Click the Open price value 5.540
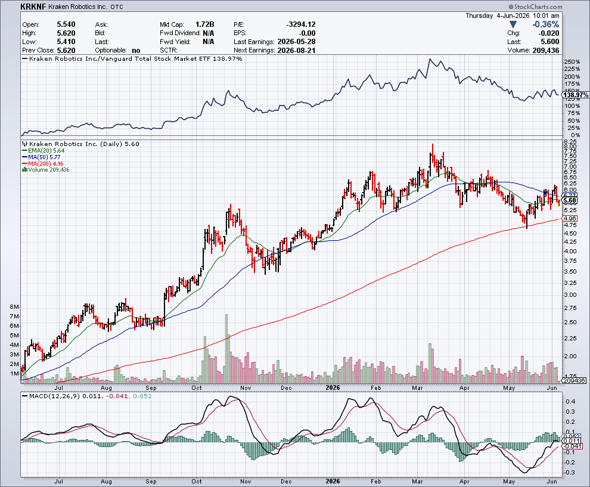This screenshot has width=590, height=487. point(66,24)
